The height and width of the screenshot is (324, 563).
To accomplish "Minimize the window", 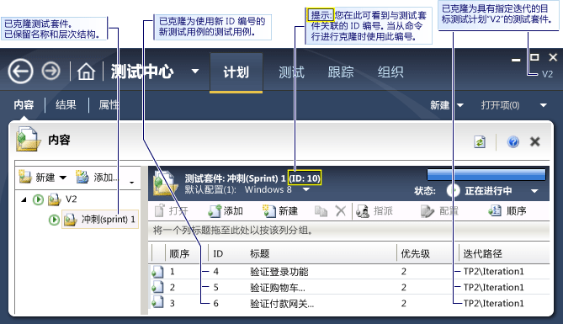I will (516, 60).
